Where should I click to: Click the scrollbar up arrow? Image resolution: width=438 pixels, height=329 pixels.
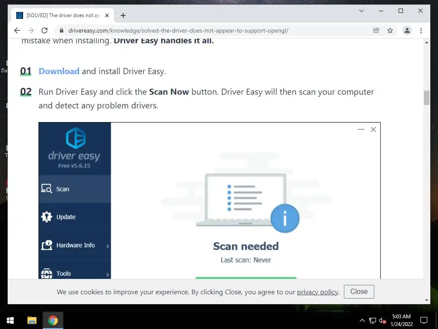click(426, 42)
